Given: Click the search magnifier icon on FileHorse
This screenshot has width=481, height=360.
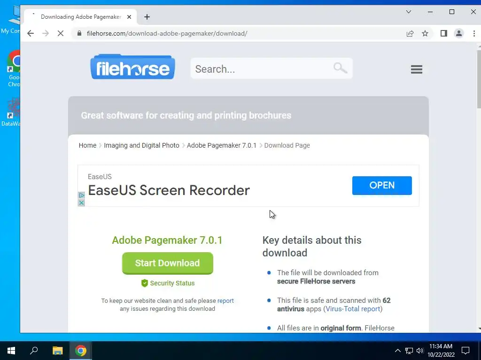Looking at the screenshot, I should click(340, 68).
